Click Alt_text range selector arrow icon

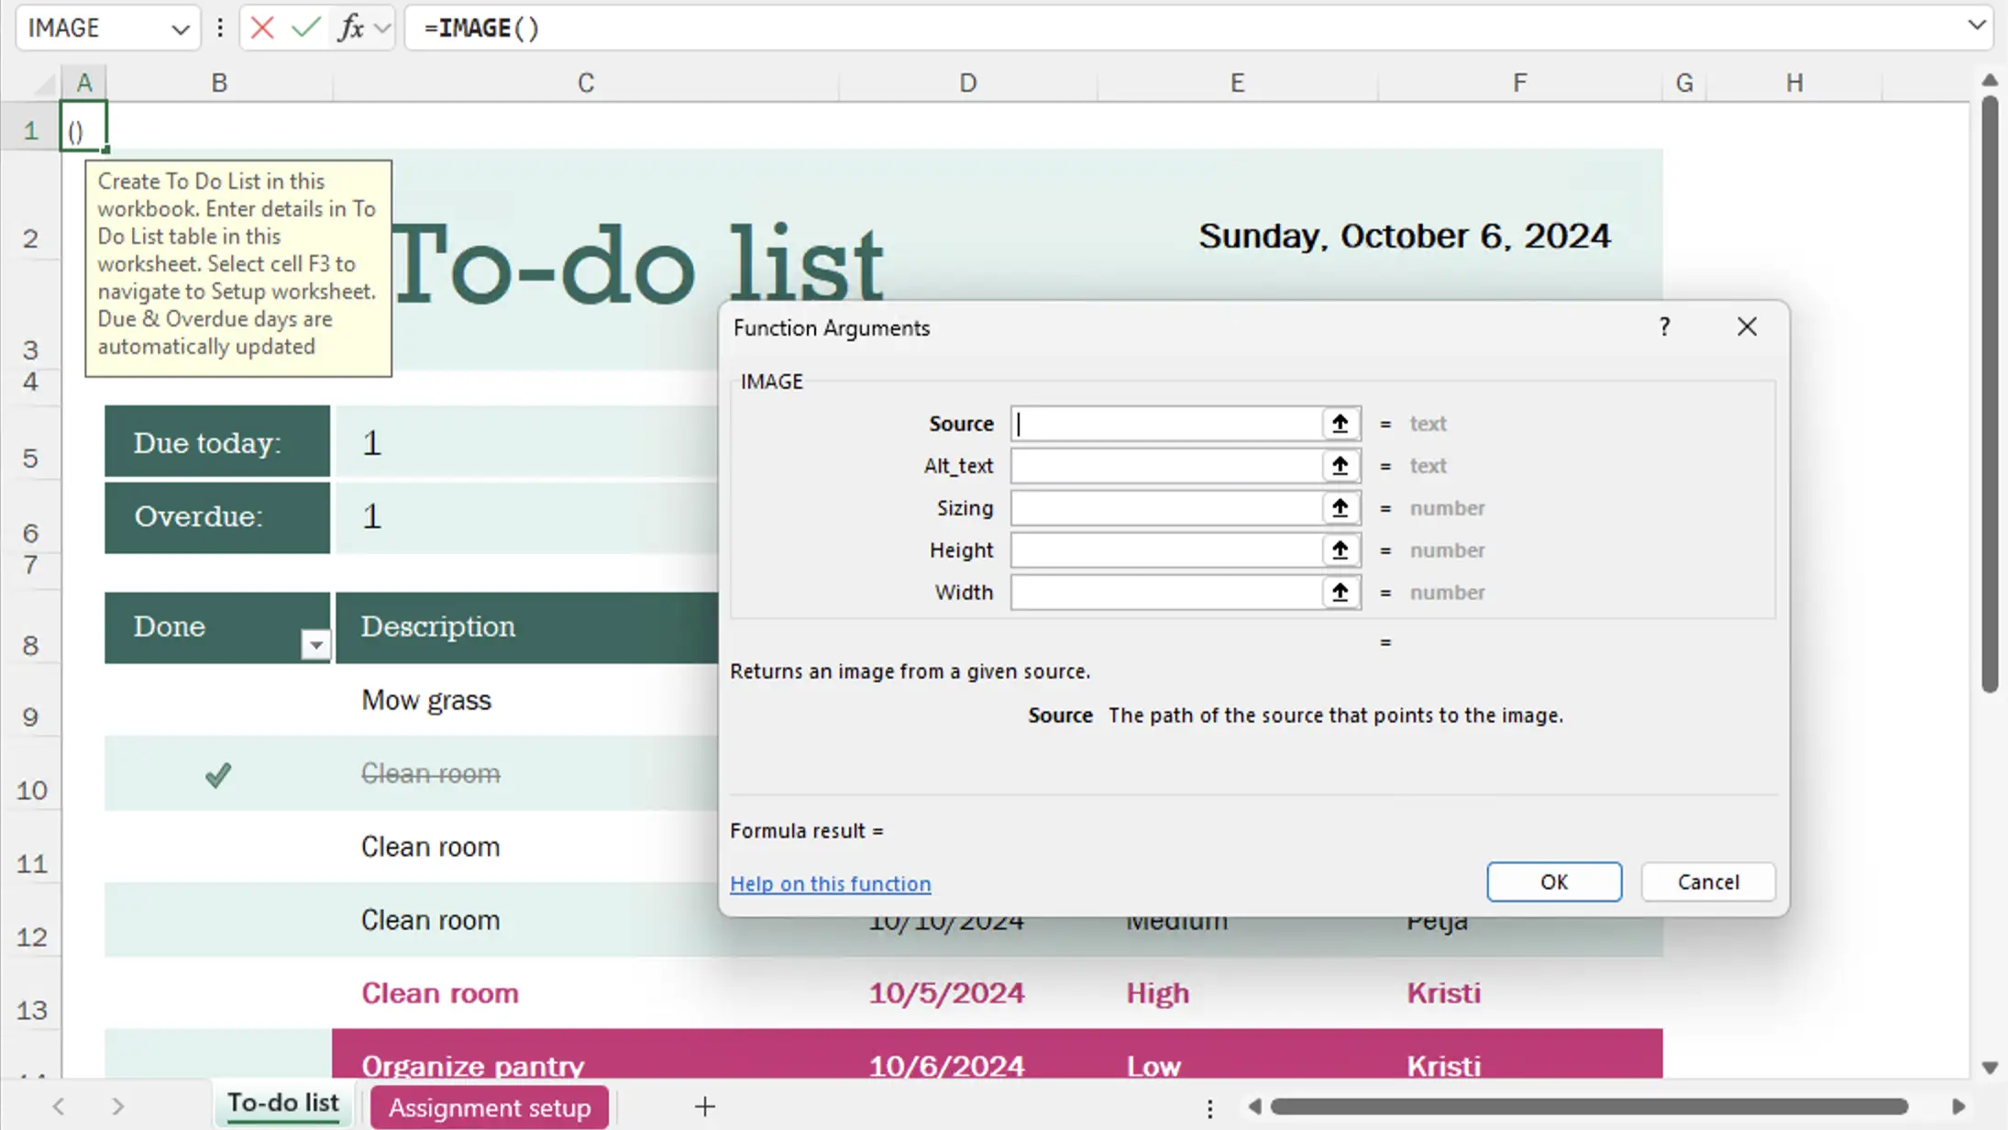pos(1340,466)
